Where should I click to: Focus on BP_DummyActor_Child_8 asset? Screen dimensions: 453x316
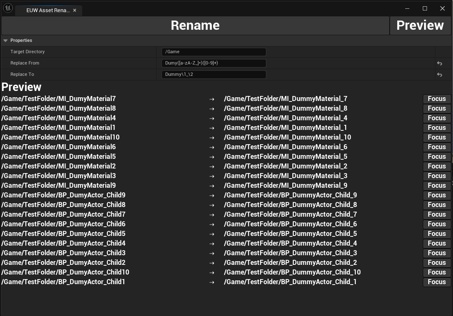[x=437, y=205]
